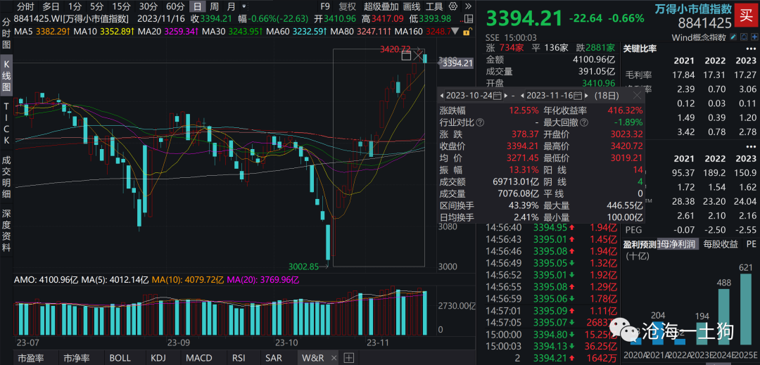Show help for 行业对比 question mark

click(x=480, y=122)
